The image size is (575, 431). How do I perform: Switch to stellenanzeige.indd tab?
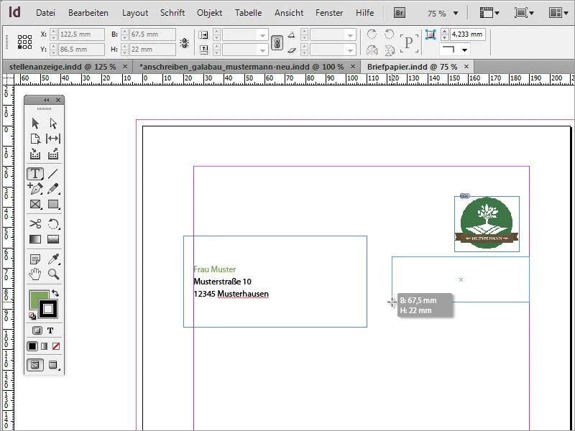click(63, 67)
